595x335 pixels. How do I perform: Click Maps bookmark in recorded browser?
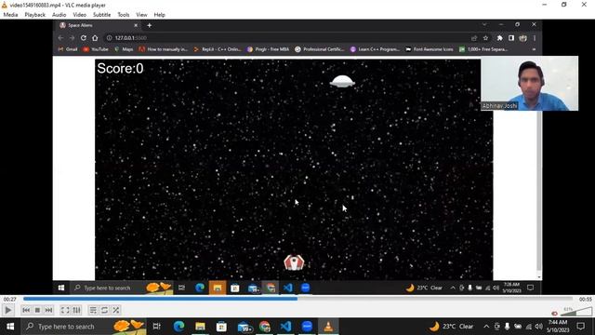(x=124, y=49)
